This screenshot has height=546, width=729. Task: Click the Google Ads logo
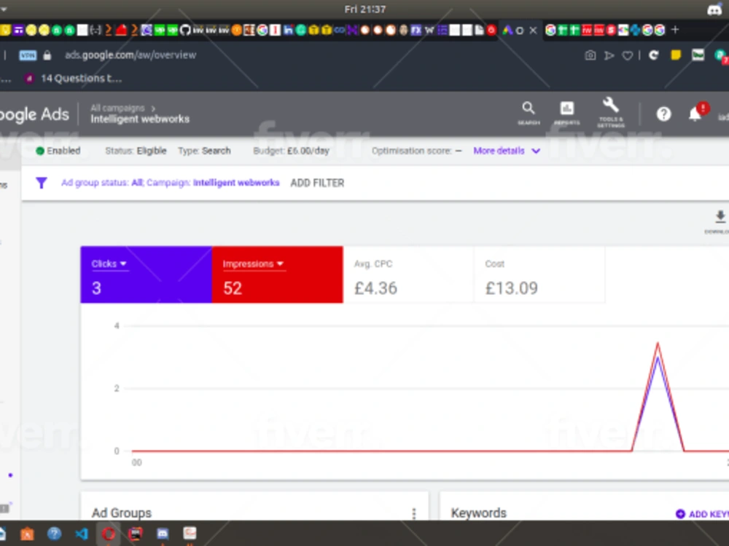[x=34, y=114]
